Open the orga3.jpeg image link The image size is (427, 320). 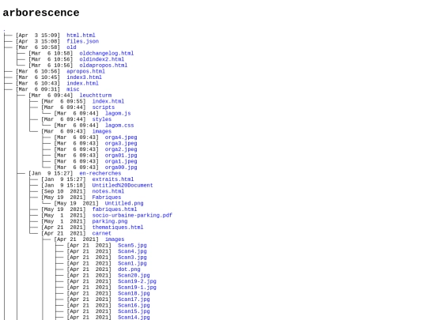tap(121, 143)
